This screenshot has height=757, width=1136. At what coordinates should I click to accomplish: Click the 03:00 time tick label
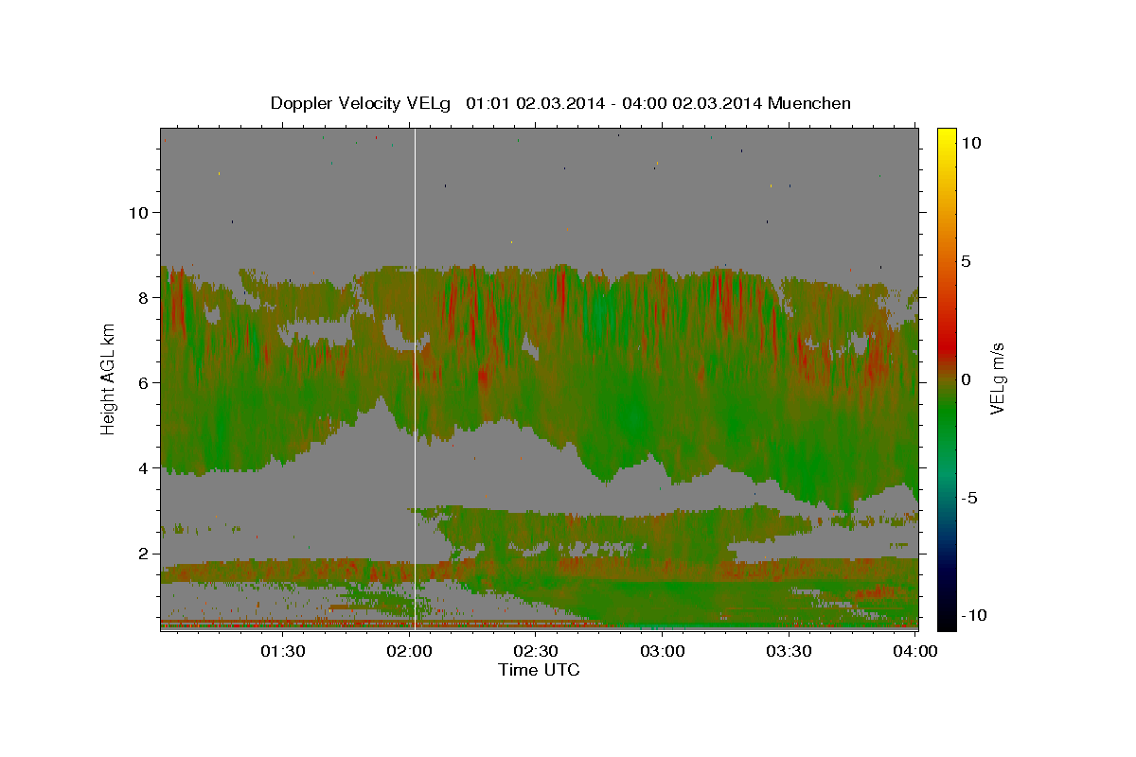663,651
